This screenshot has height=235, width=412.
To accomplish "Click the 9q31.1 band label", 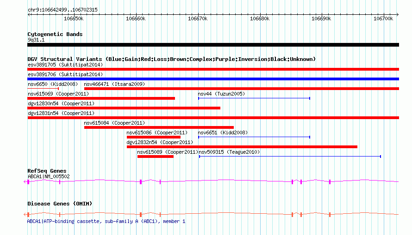I will pos(36,40).
